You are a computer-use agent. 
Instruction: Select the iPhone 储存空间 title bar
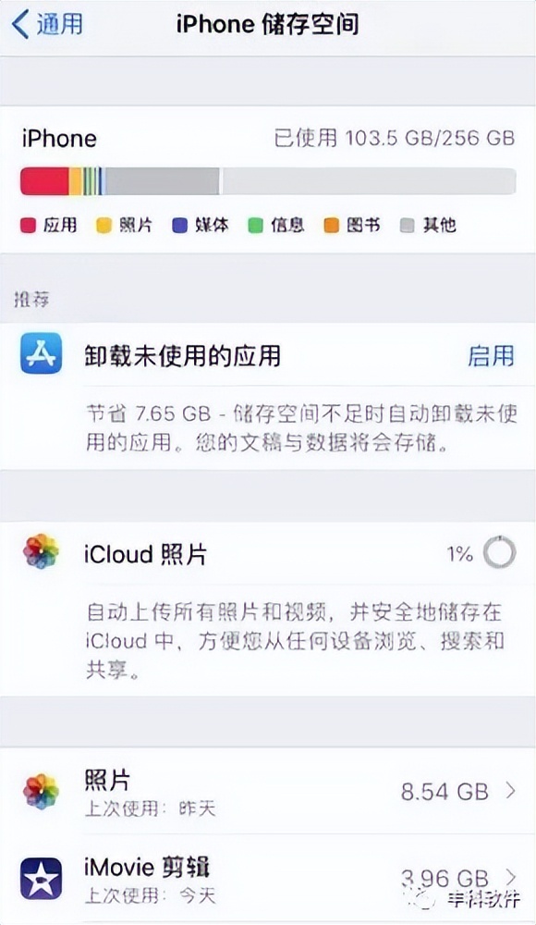pos(268,25)
